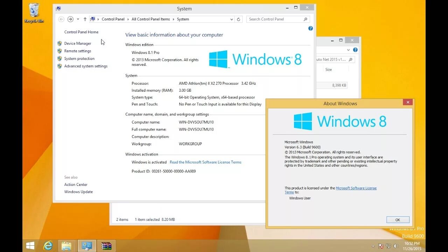
Task: Click the Product ID 00261-50000-00000-AA989
Action: coord(164,171)
